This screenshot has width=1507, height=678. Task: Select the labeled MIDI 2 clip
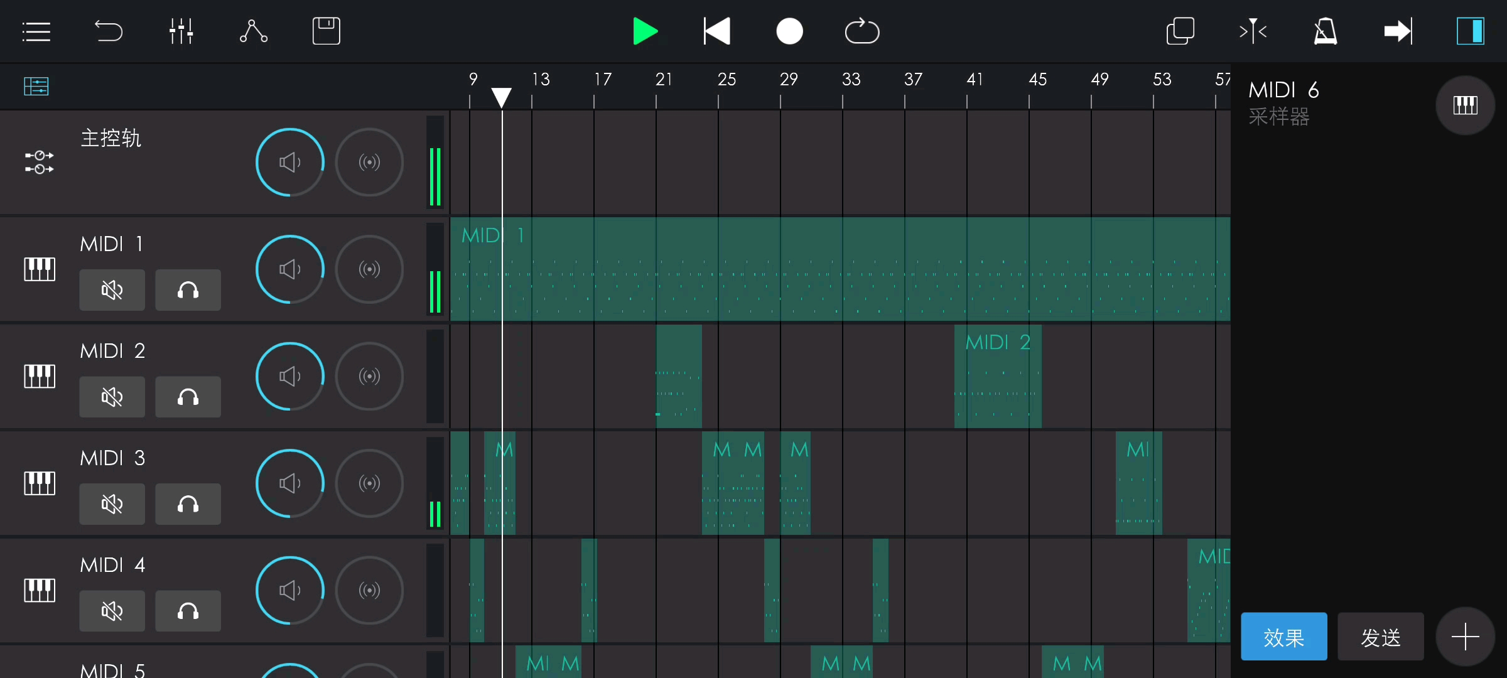coord(998,376)
